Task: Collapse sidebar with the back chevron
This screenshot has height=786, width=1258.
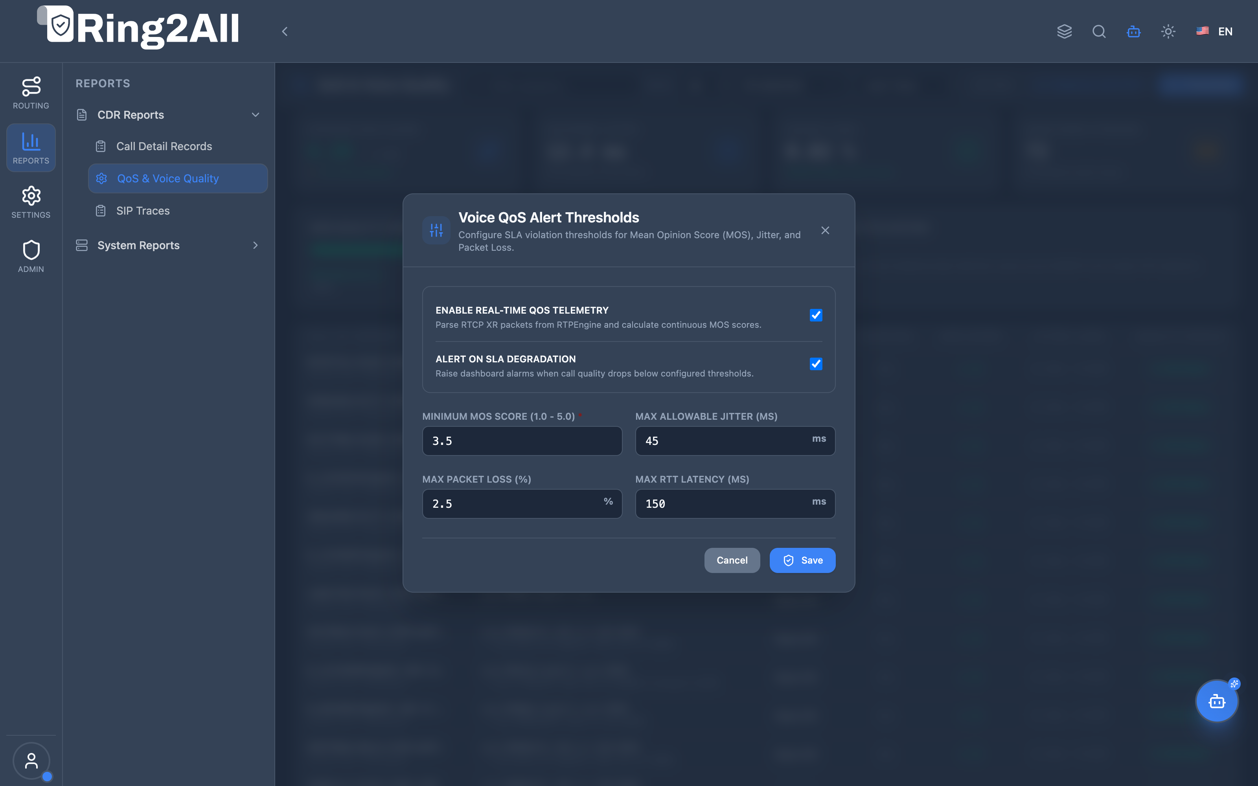Action: tap(285, 32)
